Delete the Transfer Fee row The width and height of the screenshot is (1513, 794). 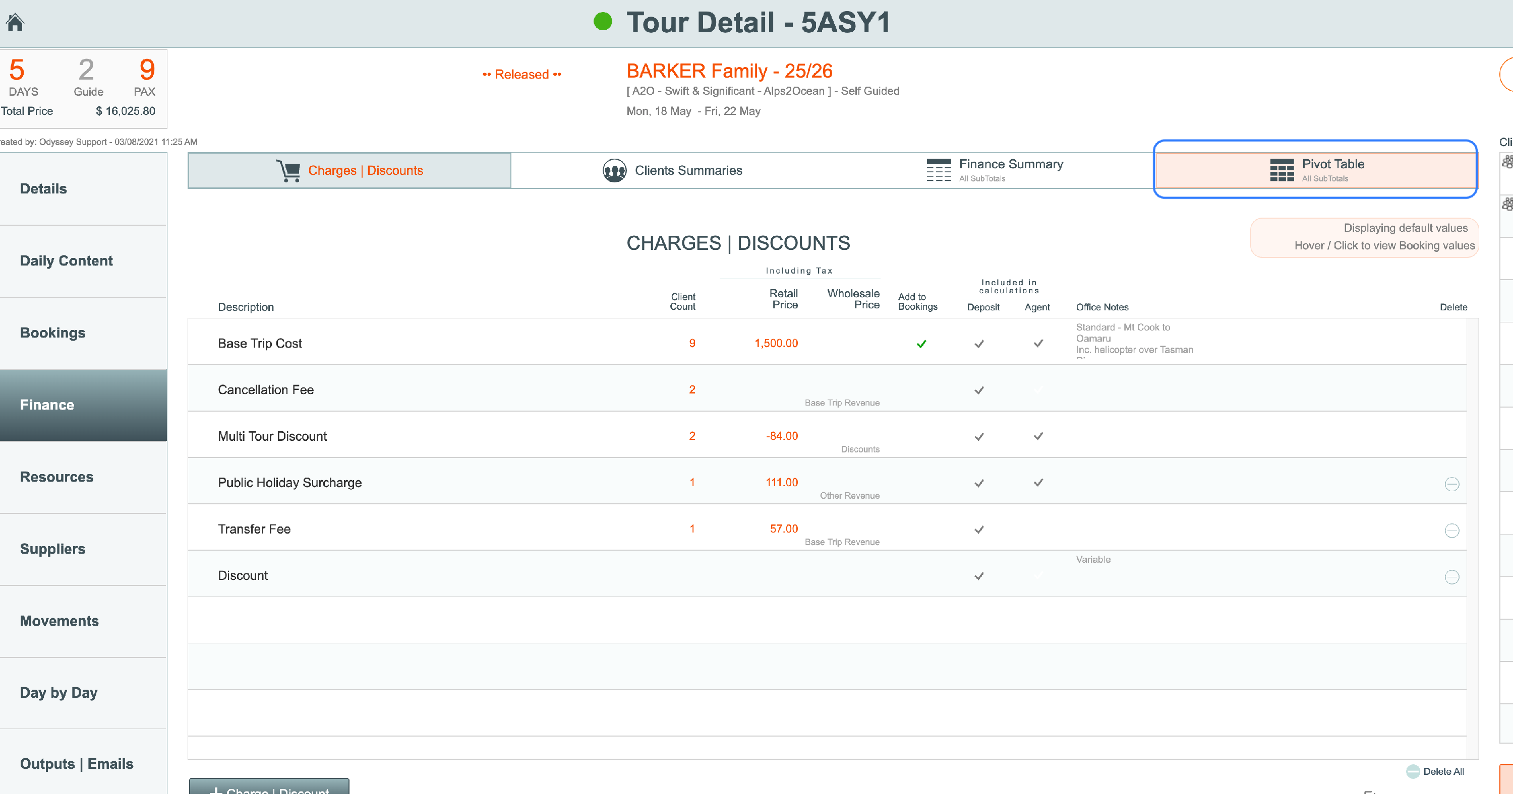(1451, 531)
